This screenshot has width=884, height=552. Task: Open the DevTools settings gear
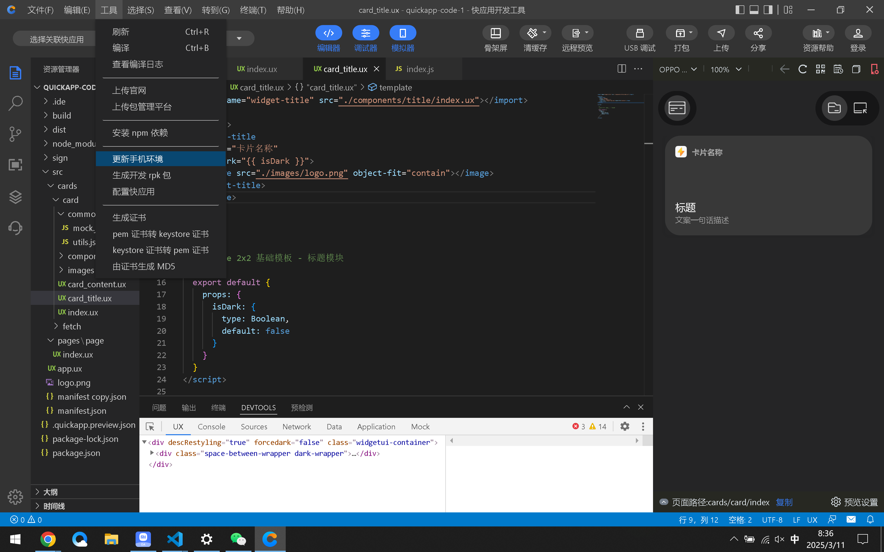click(x=625, y=427)
